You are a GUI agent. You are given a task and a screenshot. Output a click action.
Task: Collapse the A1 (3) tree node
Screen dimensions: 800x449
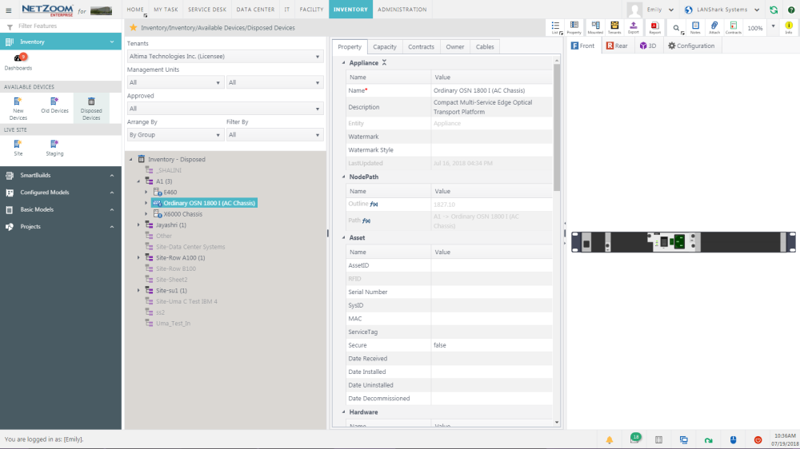[x=138, y=181]
